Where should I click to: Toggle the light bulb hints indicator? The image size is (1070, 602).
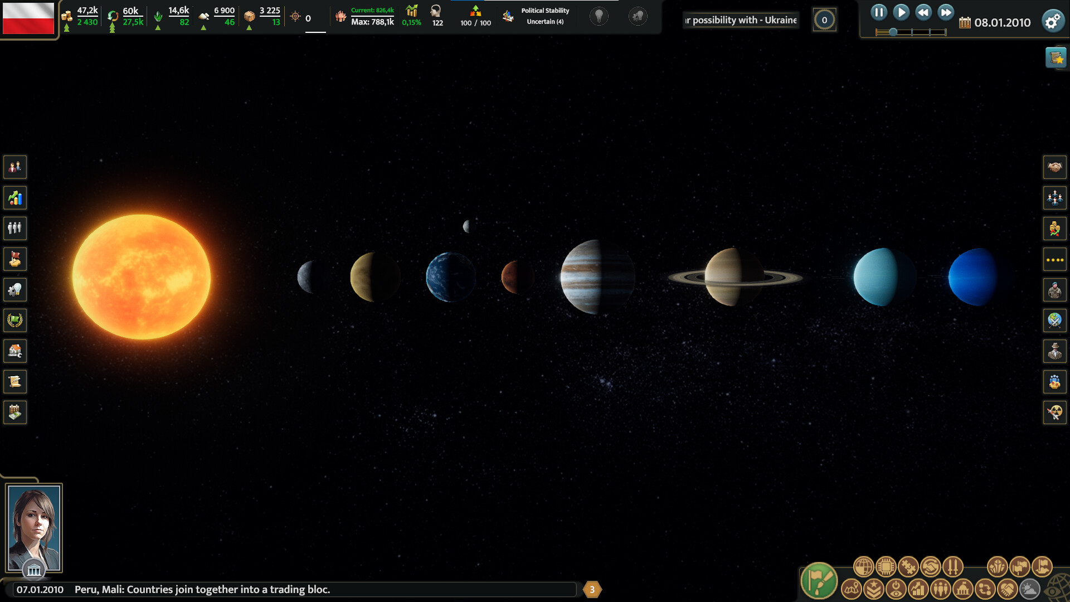599,17
